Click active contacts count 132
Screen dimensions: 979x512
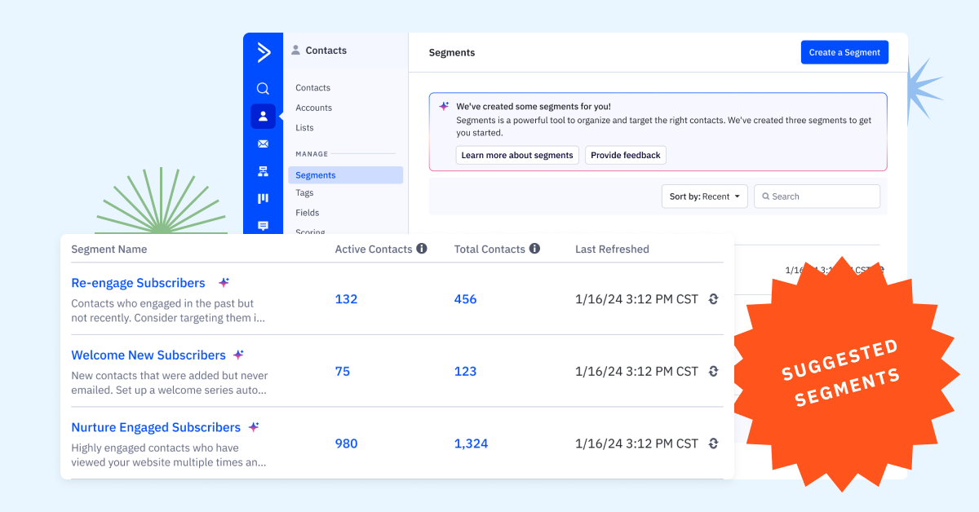[346, 299]
